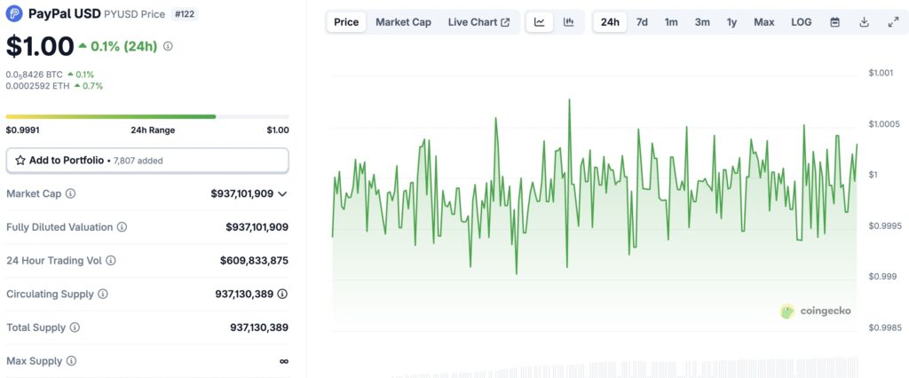909x378 pixels.
Task: Click the Fully Diluted Valuation amount
Action: click(257, 227)
